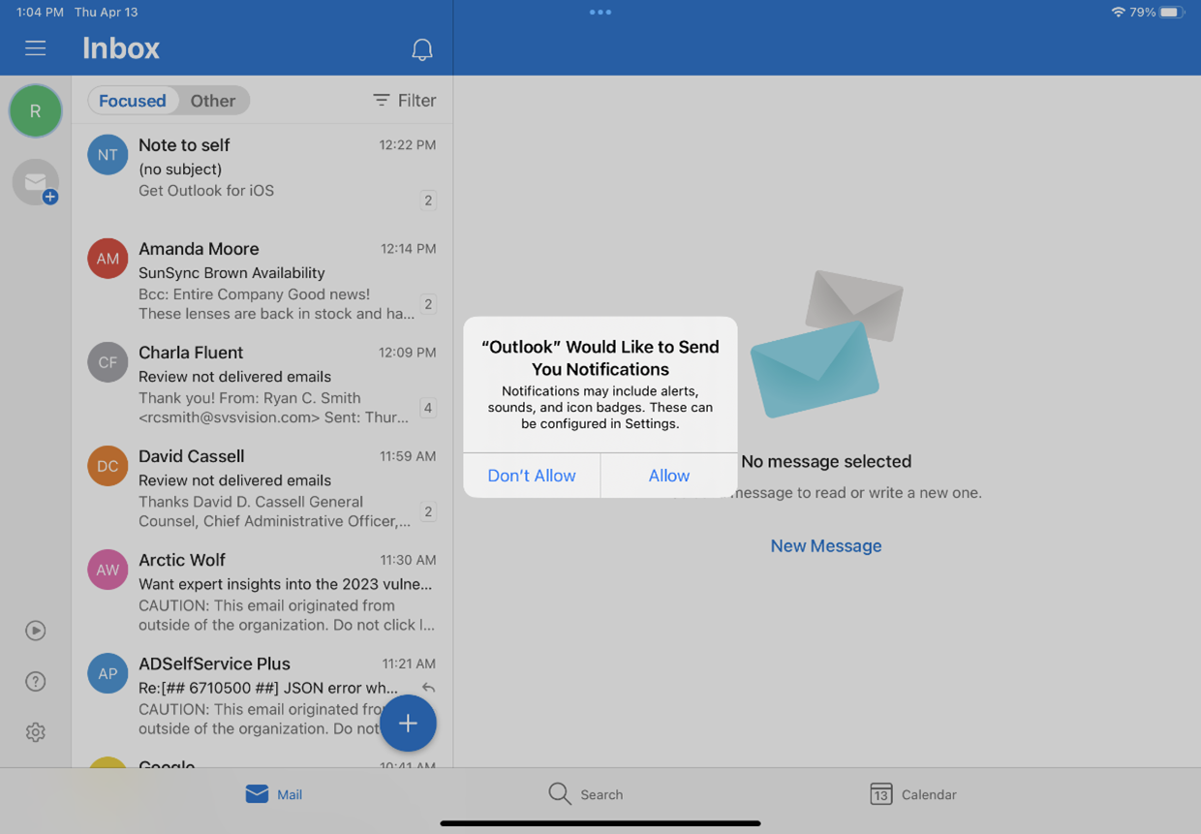Open the hamburger menu
Image resolution: width=1201 pixels, height=834 pixels.
(36, 48)
